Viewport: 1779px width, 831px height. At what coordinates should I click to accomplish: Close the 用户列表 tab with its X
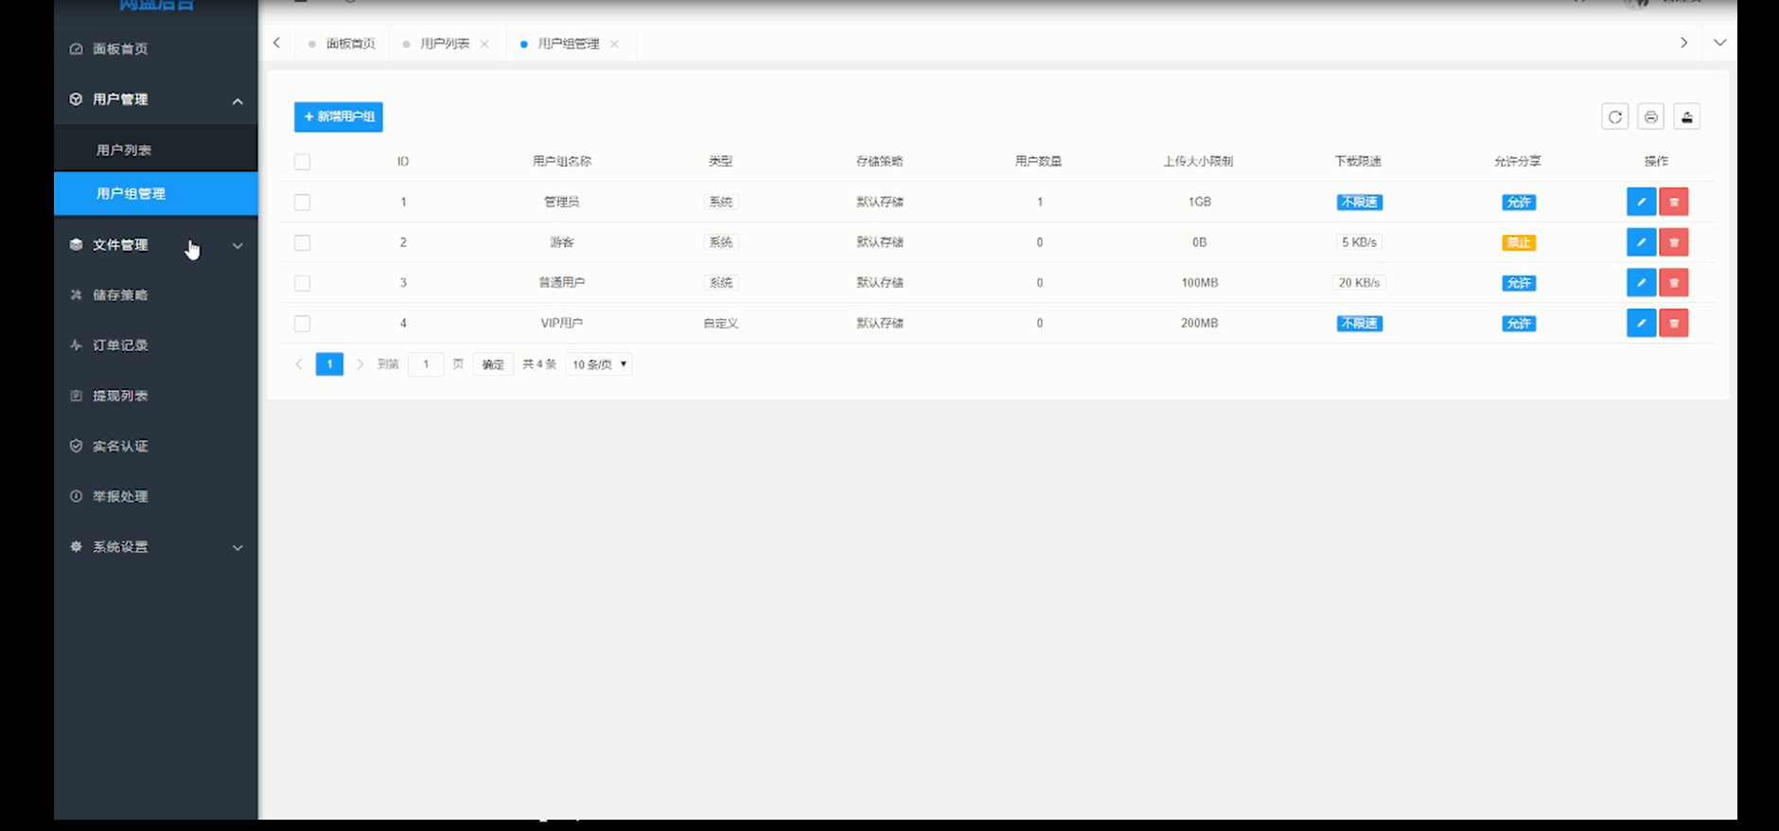click(x=484, y=44)
